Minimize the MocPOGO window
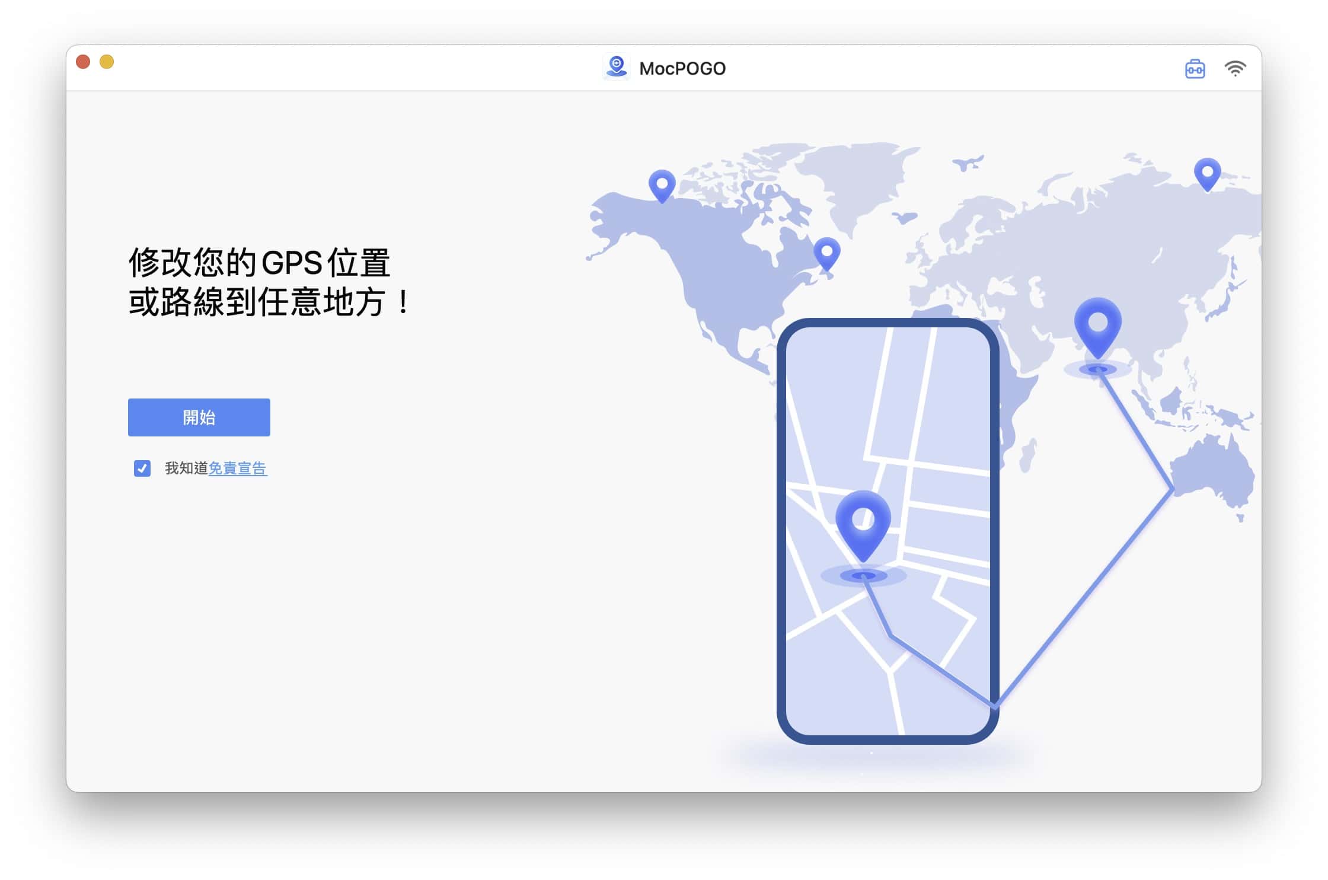Viewport: 1328px width, 880px height. (x=107, y=61)
